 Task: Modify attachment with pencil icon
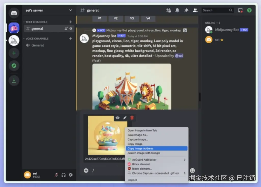[x=125, y=118]
